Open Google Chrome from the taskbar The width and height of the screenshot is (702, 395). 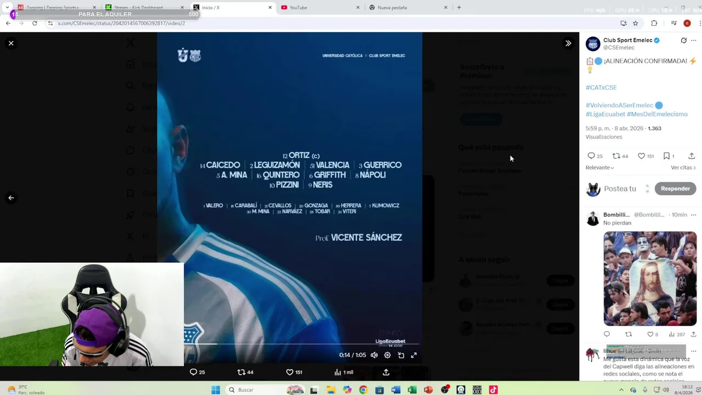pos(363,390)
